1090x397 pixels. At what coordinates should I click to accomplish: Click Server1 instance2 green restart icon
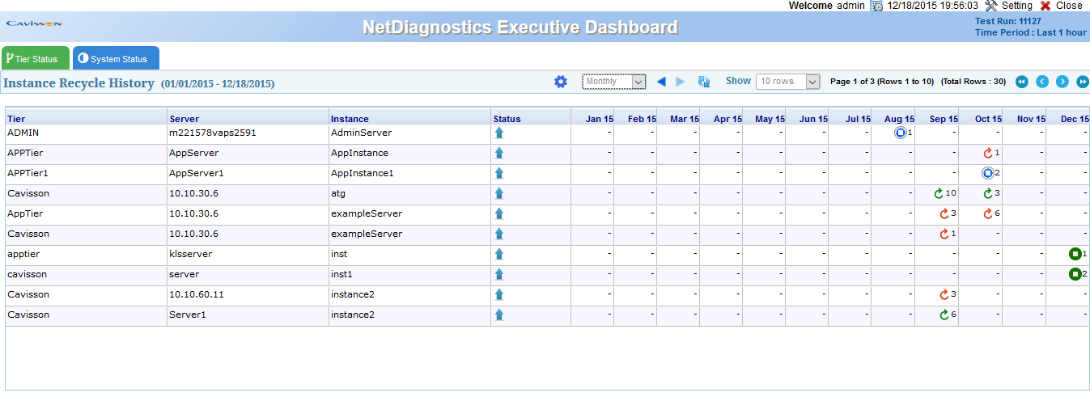click(x=944, y=315)
